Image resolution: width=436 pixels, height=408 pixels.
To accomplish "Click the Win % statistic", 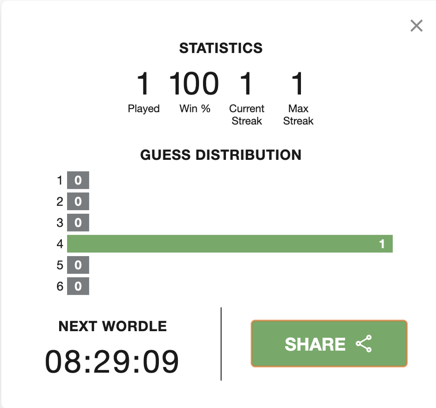I will click(x=194, y=83).
